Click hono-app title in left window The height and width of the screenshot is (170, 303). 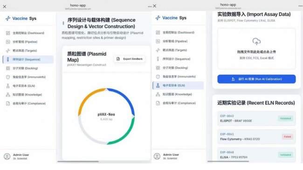pos(78,6)
